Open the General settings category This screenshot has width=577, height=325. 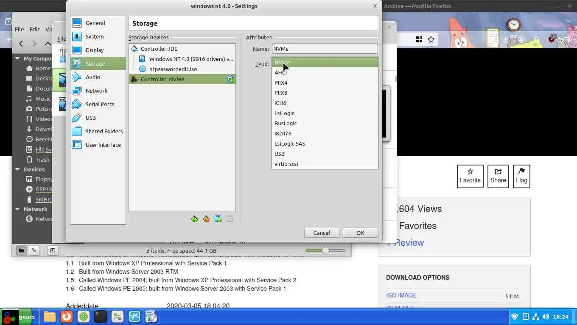click(x=98, y=23)
